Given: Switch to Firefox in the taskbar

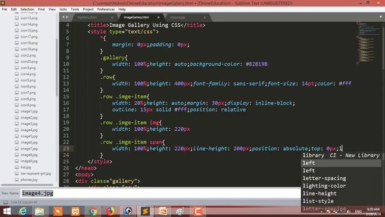Looking at the screenshot, I should 110,211.
